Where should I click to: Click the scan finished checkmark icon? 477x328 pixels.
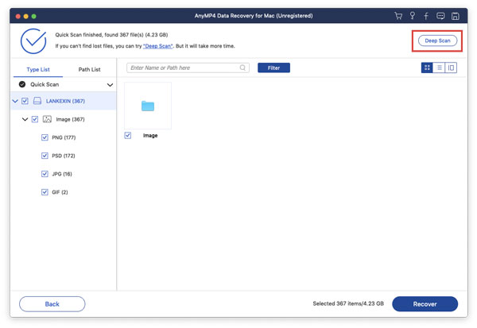pos(33,41)
